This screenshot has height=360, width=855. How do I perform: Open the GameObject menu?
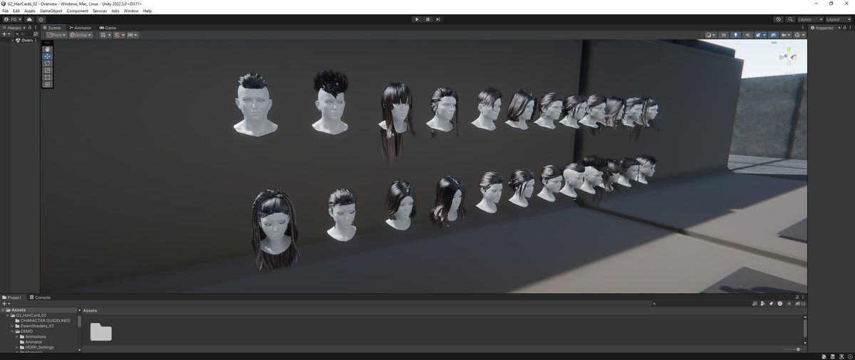point(51,11)
